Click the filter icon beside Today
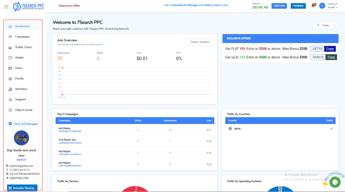The width and height of the screenshot is (345, 192). (x=318, y=25)
